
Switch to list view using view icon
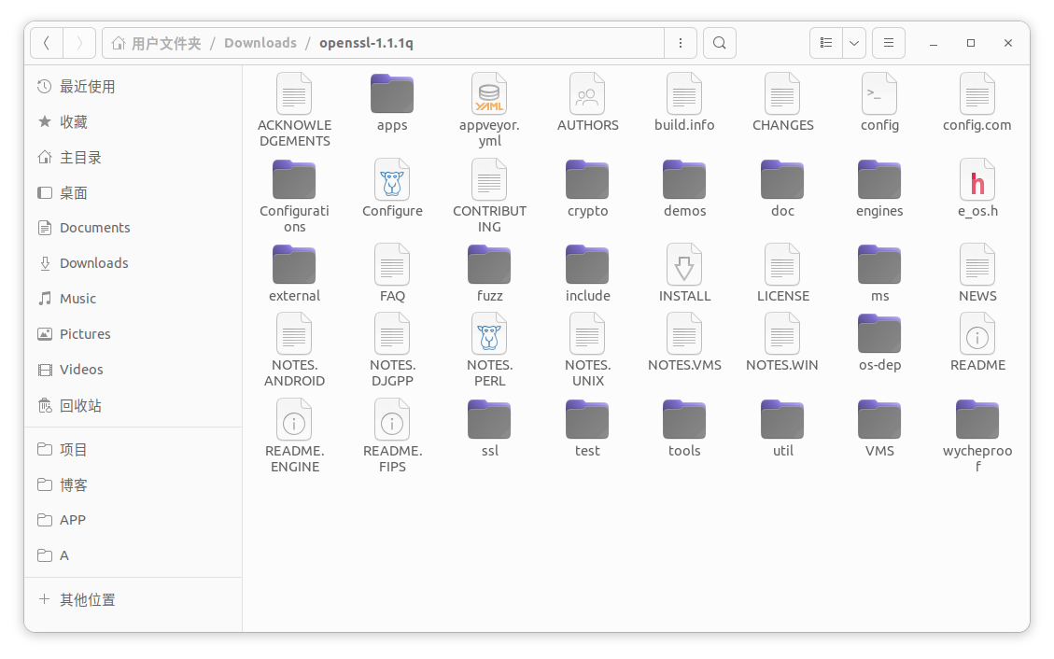click(826, 43)
